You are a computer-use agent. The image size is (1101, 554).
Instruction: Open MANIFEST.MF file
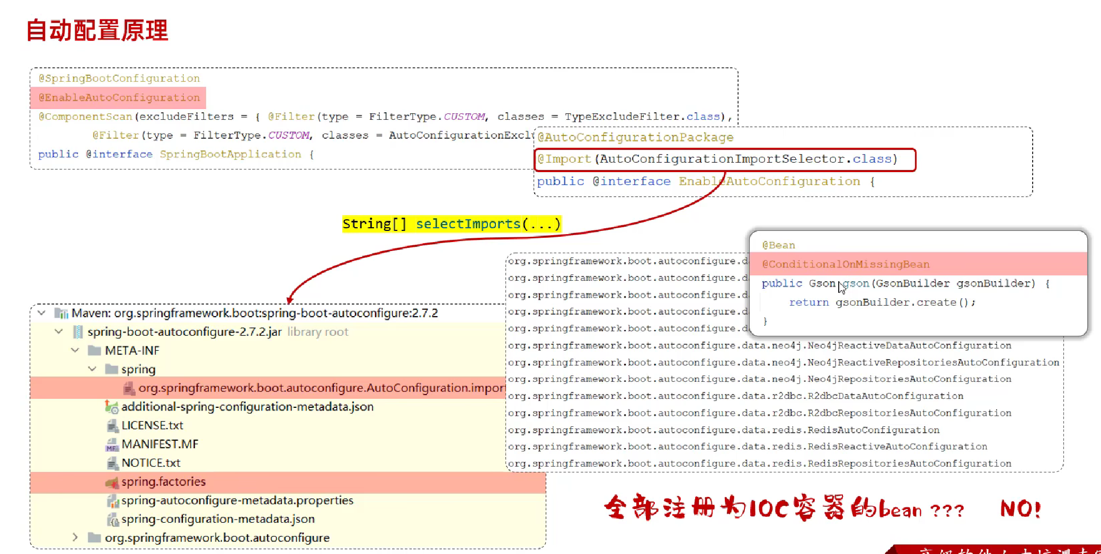[160, 444]
